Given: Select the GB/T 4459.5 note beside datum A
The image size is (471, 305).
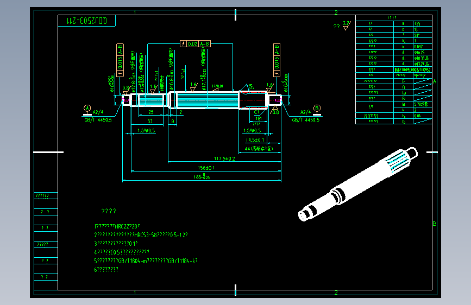Looking at the screenshot, I should coord(98,120).
